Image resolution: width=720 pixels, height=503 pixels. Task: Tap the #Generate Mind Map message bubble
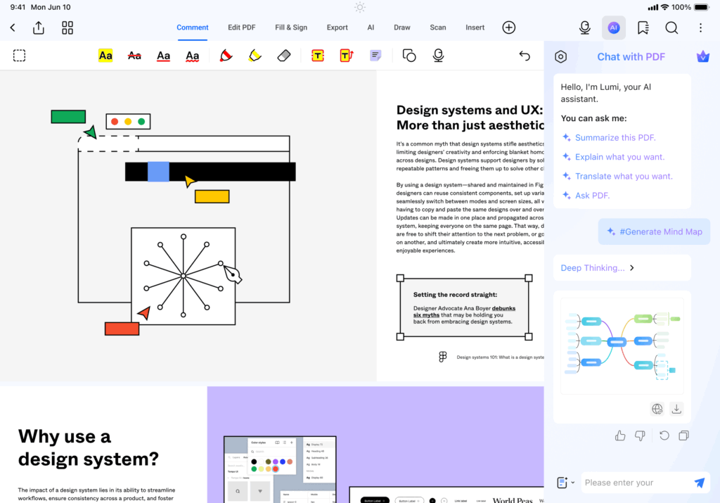tap(655, 231)
